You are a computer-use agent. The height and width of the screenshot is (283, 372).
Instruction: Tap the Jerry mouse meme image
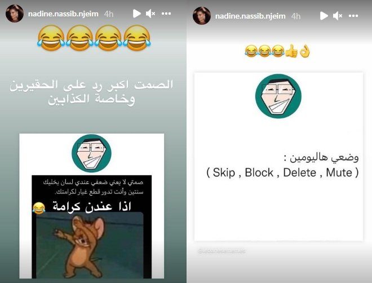coord(90,245)
